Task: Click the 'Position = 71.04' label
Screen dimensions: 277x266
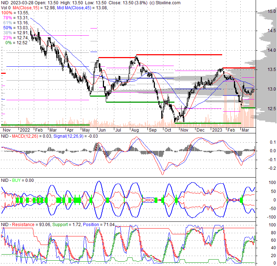Action: pos(99,225)
